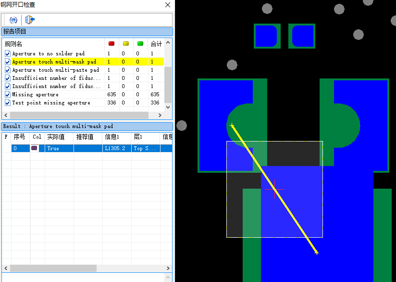Click the refresh icon in the toolbar
This screenshot has height=282, width=396.
tap(13, 20)
